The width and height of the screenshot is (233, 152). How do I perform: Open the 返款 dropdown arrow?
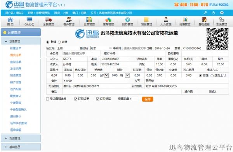[127, 75]
